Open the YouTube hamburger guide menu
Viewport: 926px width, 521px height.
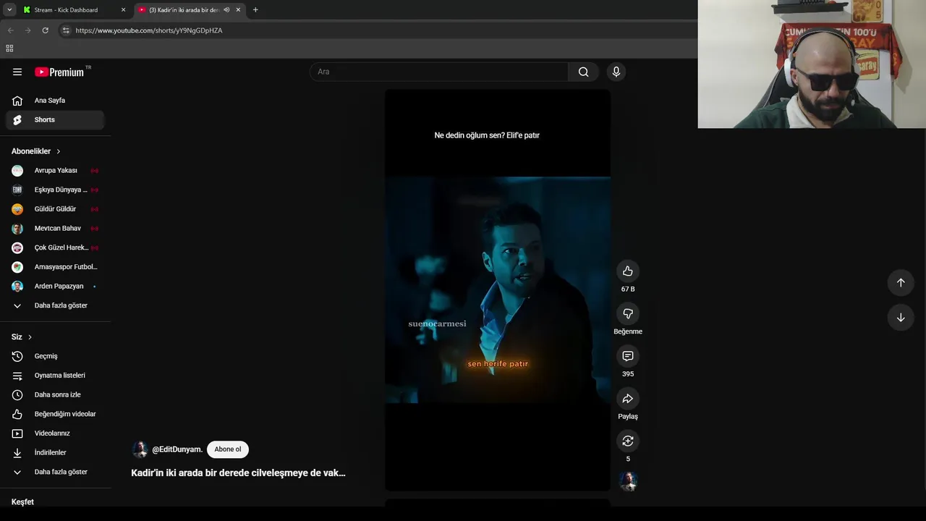[x=17, y=72]
